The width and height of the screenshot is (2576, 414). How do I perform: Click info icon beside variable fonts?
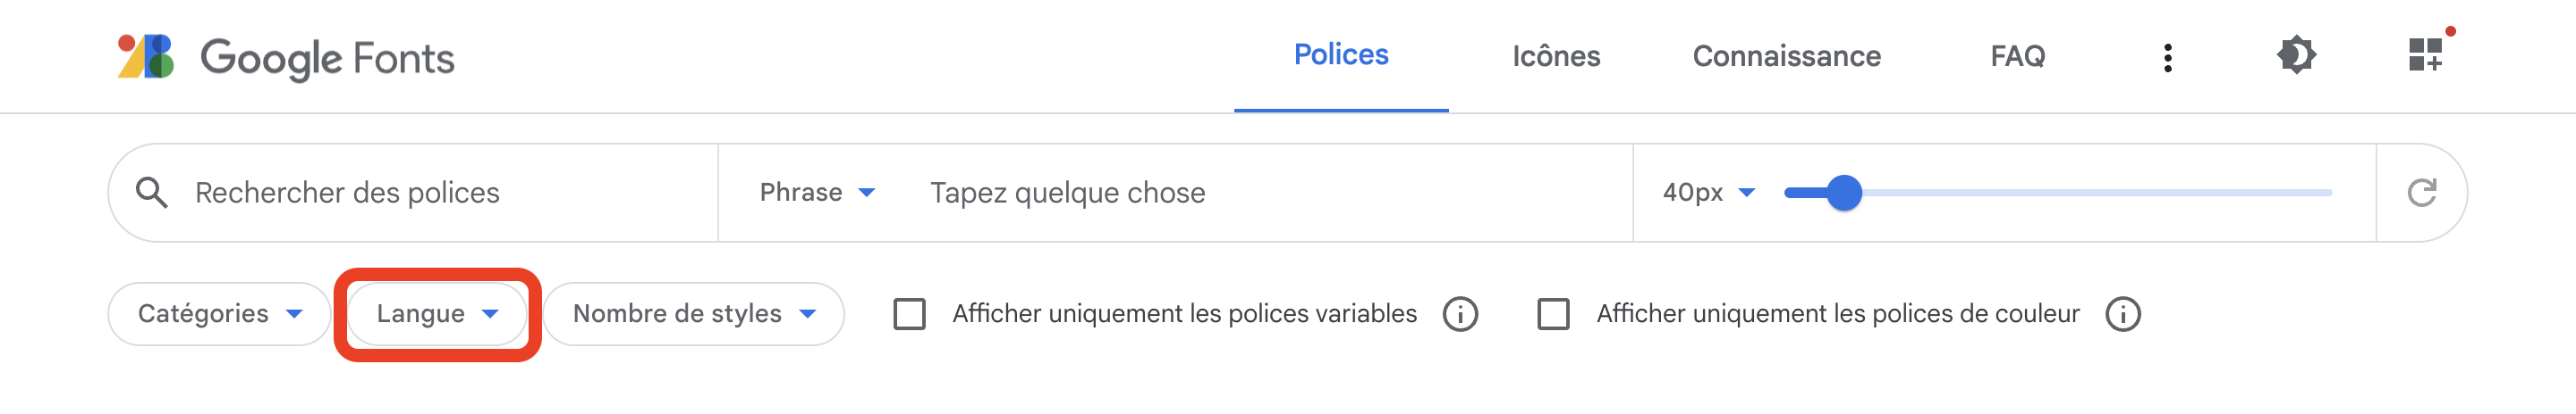click(x=1460, y=314)
